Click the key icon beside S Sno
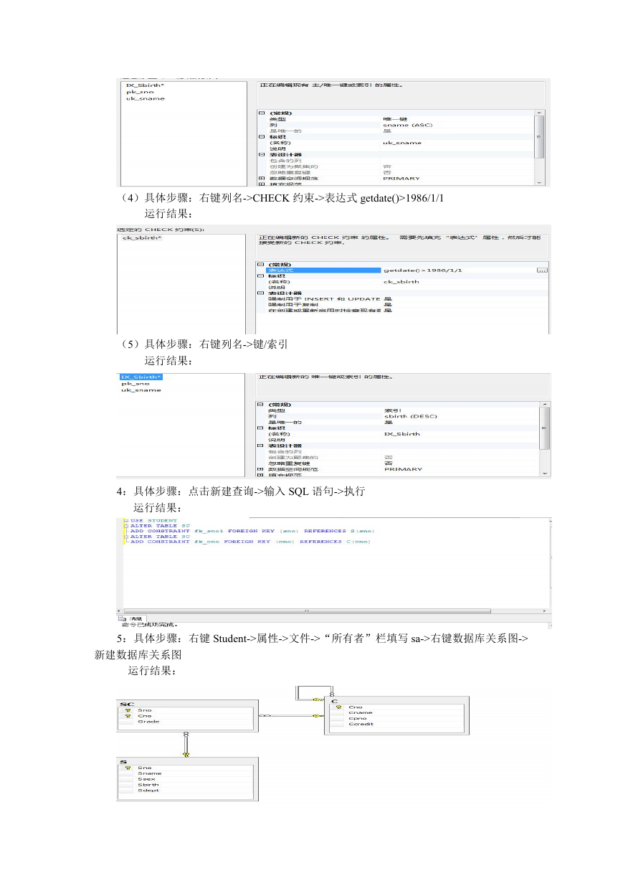623x881 pixels. point(128,768)
